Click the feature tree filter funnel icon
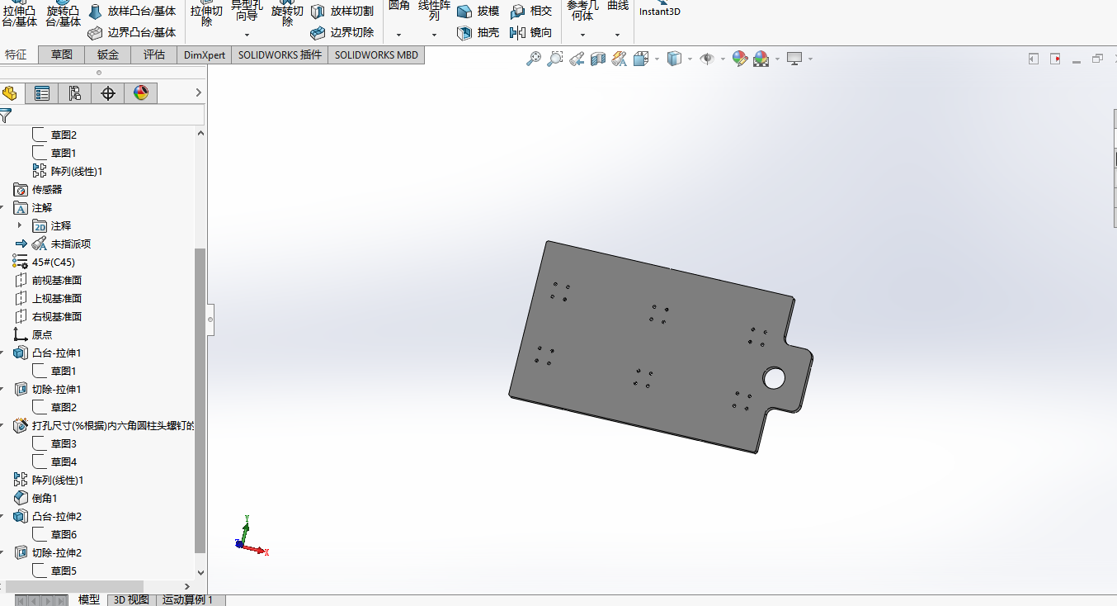Screen dimensions: 1117x606 [6, 115]
